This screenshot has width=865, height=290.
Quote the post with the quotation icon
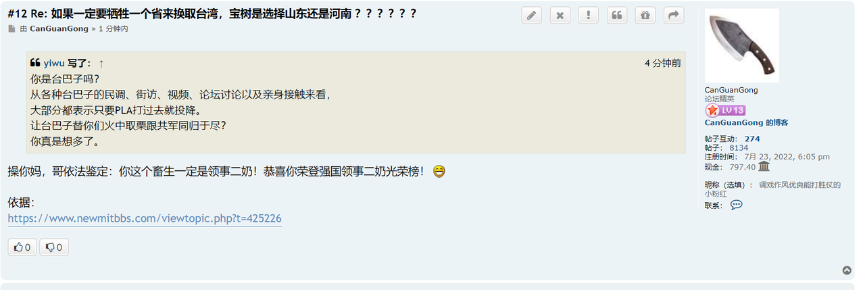617,16
